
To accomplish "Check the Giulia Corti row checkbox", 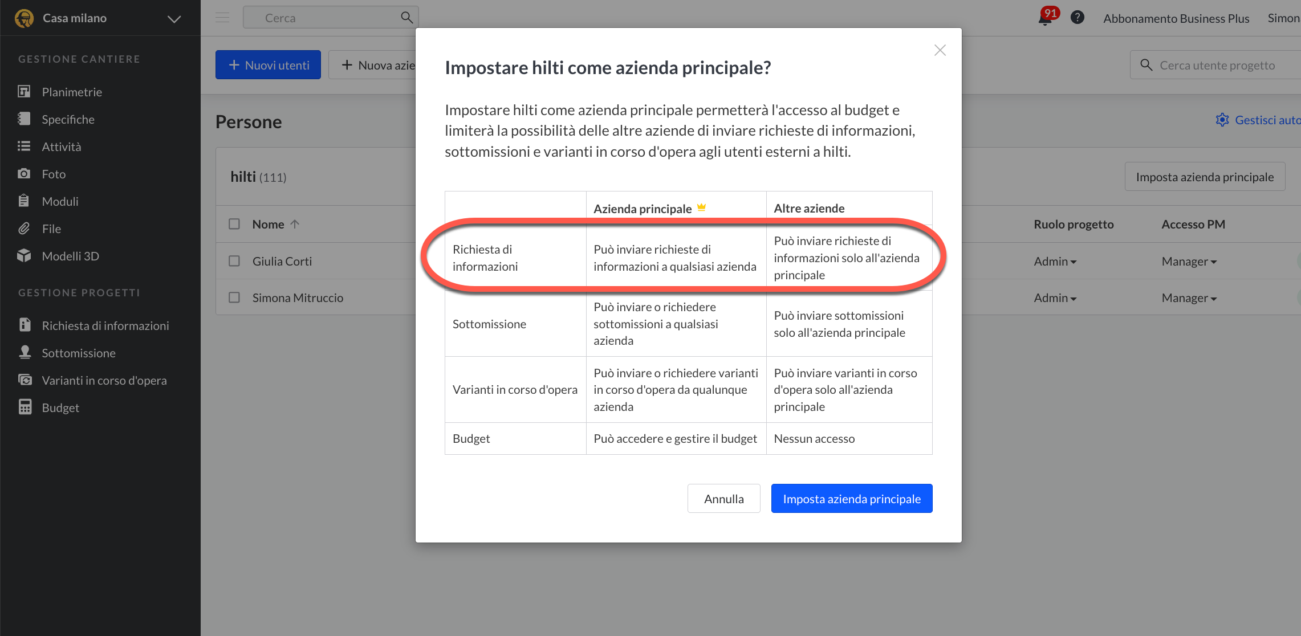I will click(234, 261).
